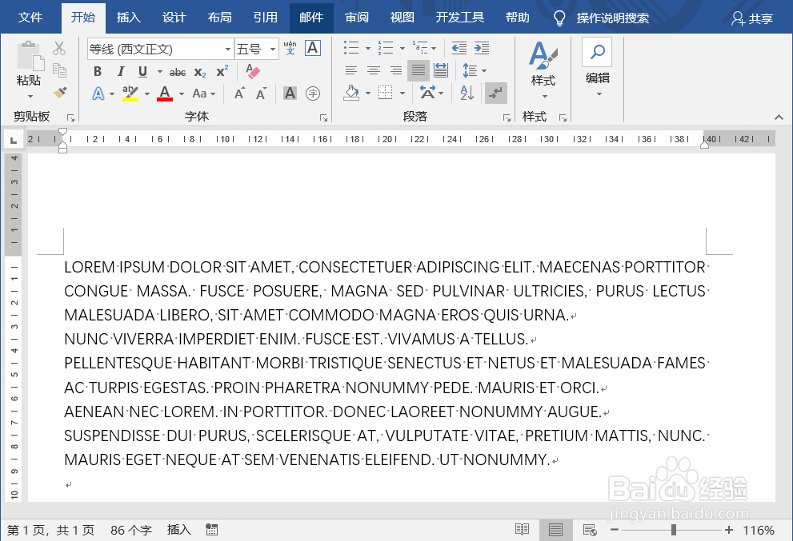Screen dimensions: 793x541
Task: Decrease font size button
Action: [261, 93]
